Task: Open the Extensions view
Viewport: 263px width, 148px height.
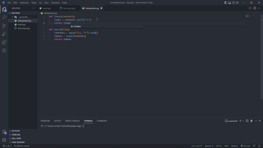Action: tap(4, 42)
